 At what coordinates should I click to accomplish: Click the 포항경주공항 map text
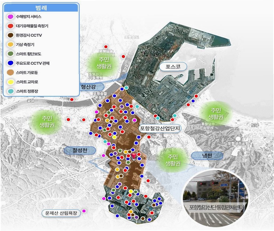click(x=238, y=144)
